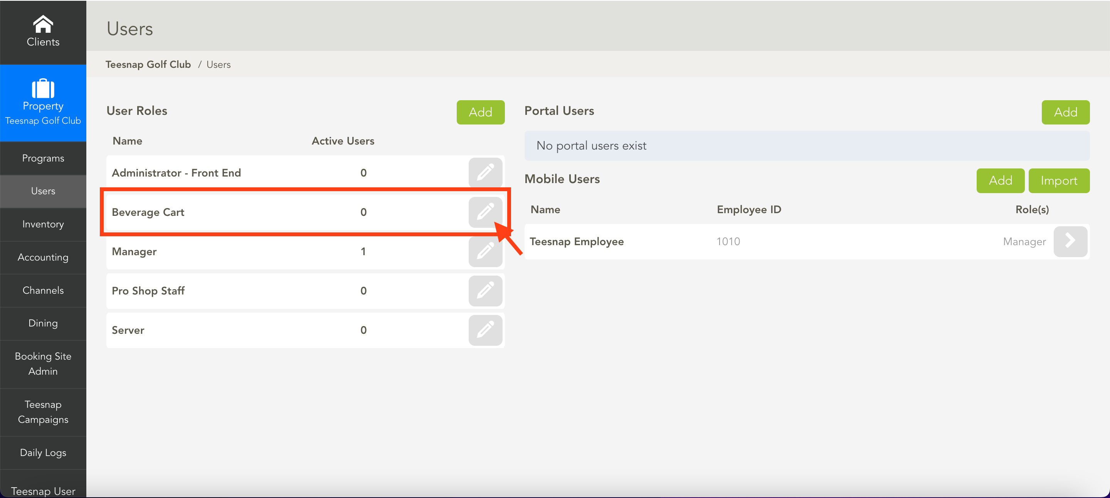Open the Inventory section
Screen dimensions: 1110x498
click(x=43, y=224)
